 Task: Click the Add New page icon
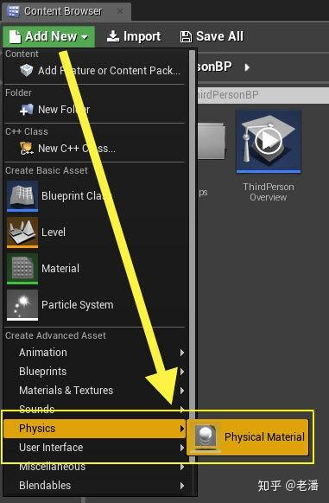point(15,37)
